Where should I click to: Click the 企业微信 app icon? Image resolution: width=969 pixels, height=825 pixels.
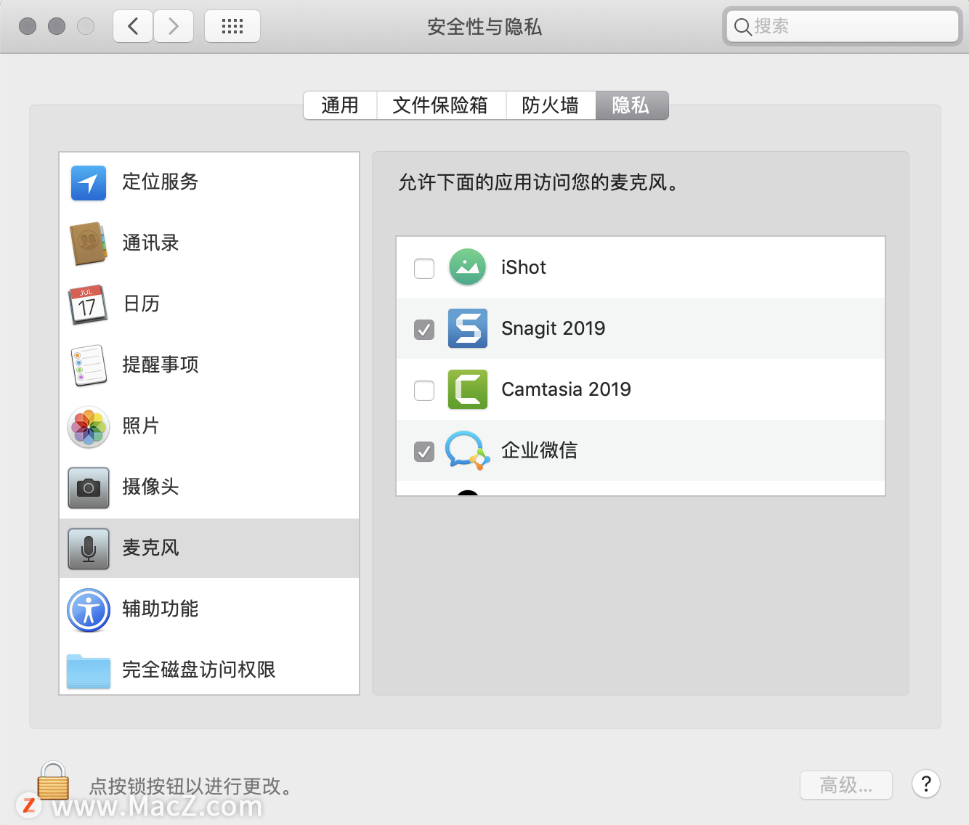468,450
